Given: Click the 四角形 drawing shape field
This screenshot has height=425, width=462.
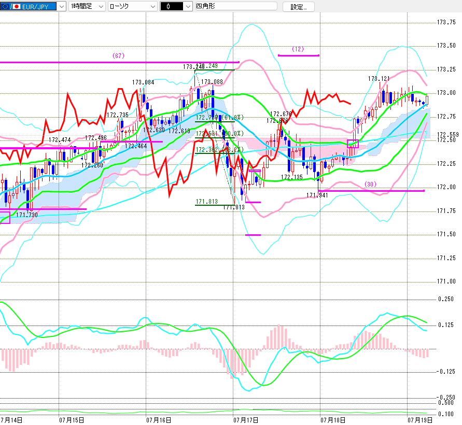Looking at the screenshot, I should [x=236, y=6].
